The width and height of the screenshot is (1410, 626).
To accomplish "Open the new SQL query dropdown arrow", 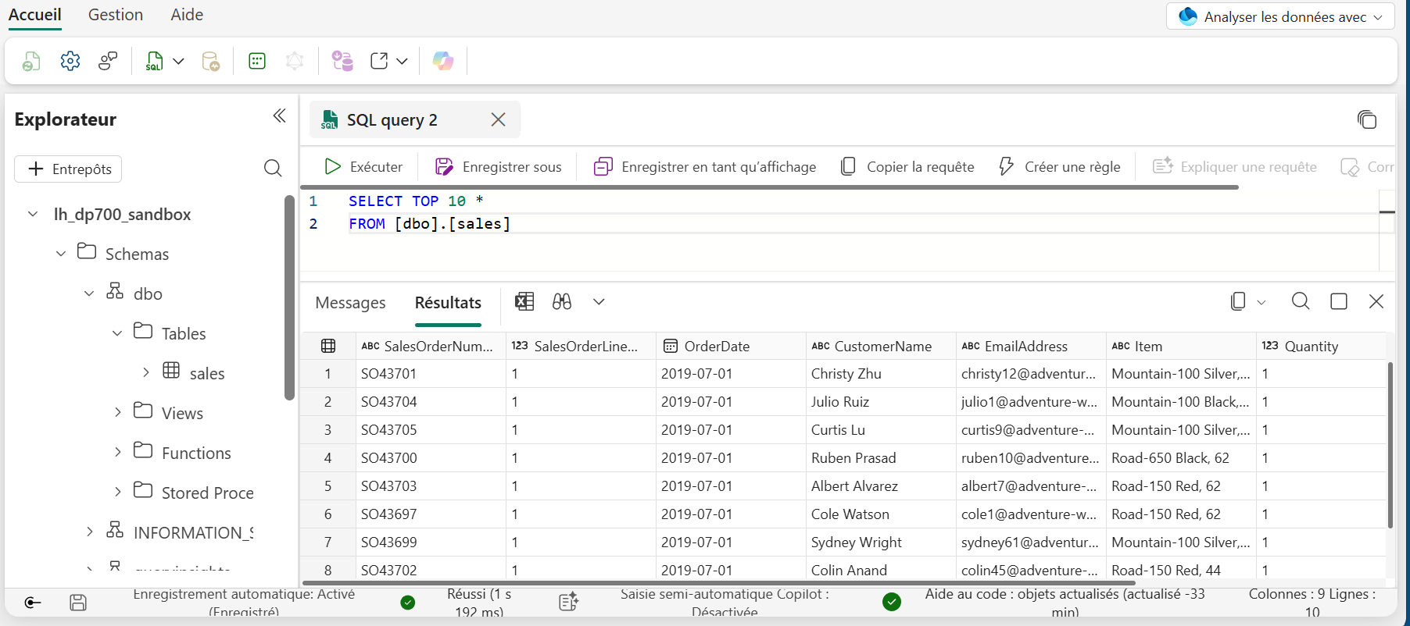I will coord(178,61).
